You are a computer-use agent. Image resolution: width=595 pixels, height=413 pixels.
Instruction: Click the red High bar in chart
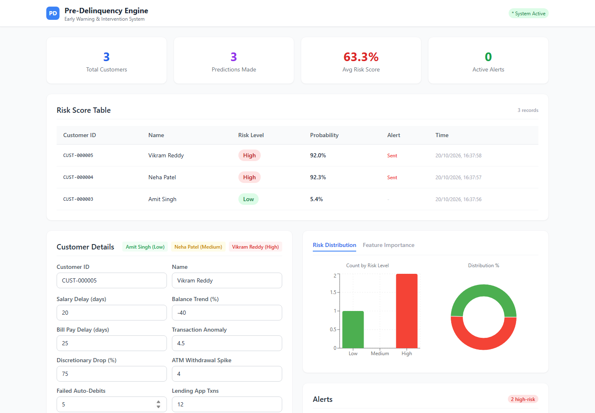pyautogui.click(x=407, y=311)
